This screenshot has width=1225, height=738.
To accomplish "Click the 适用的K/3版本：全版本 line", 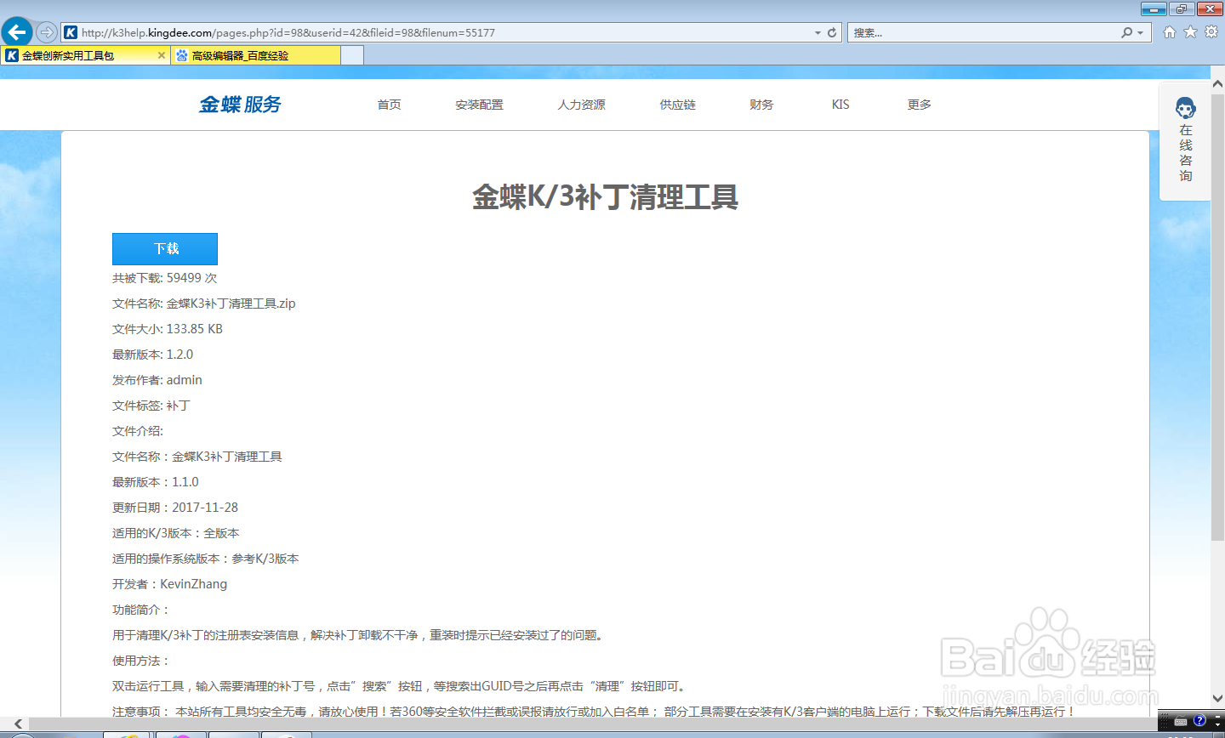I will click(176, 533).
